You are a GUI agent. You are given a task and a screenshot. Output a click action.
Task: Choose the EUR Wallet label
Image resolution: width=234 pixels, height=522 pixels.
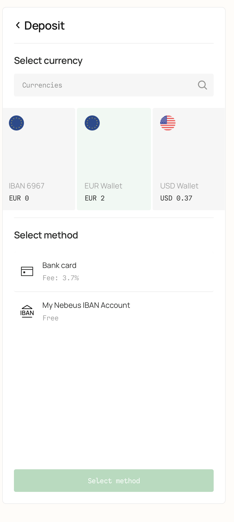coord(103,186)
